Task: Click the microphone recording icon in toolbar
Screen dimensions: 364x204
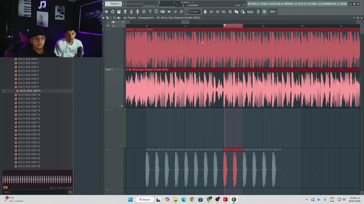Action: click(x=138, y=12)
